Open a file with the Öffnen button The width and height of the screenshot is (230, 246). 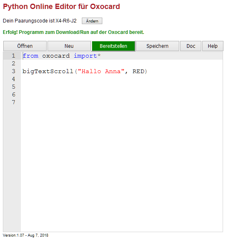click(x=25, y=46)
